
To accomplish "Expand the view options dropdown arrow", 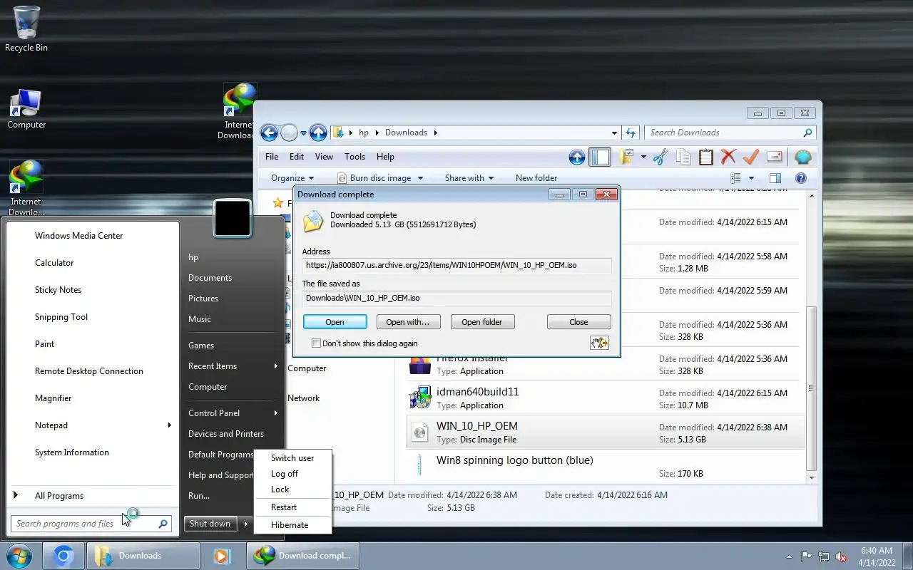I will click(x=751, y=178).
